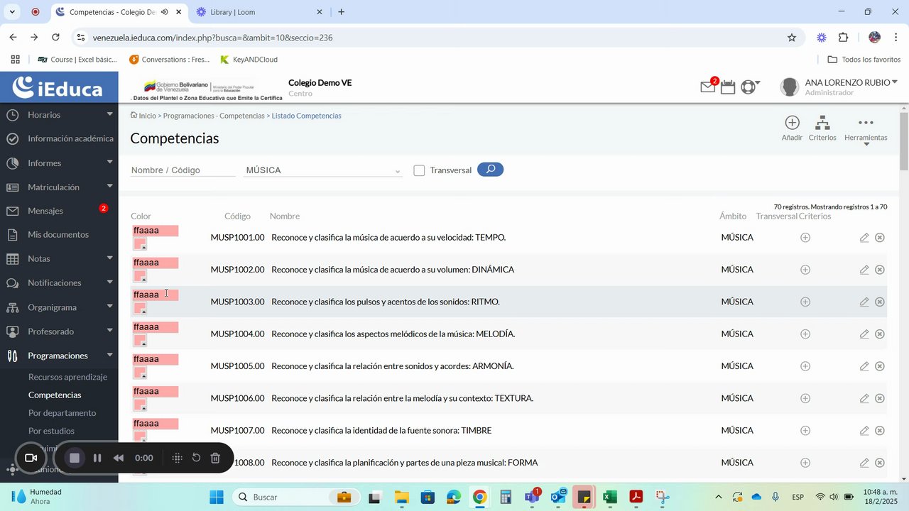Switch to the Library | Loom tab

258,12
